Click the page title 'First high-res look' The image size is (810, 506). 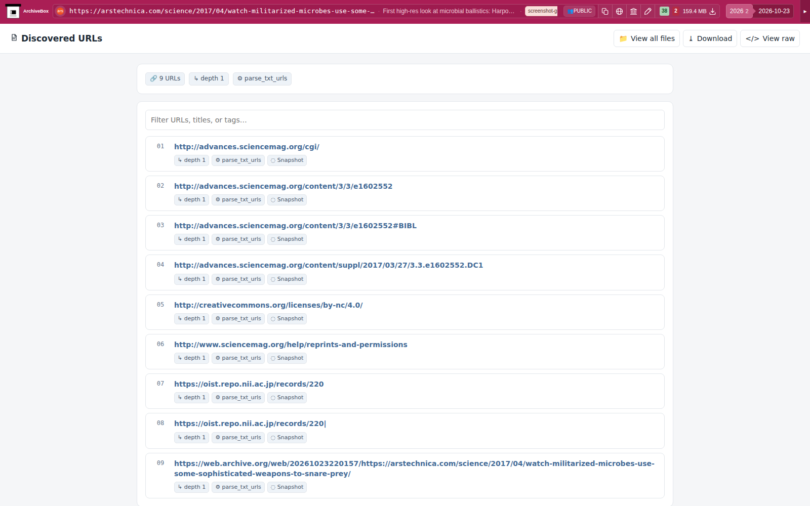coord(448,11)
